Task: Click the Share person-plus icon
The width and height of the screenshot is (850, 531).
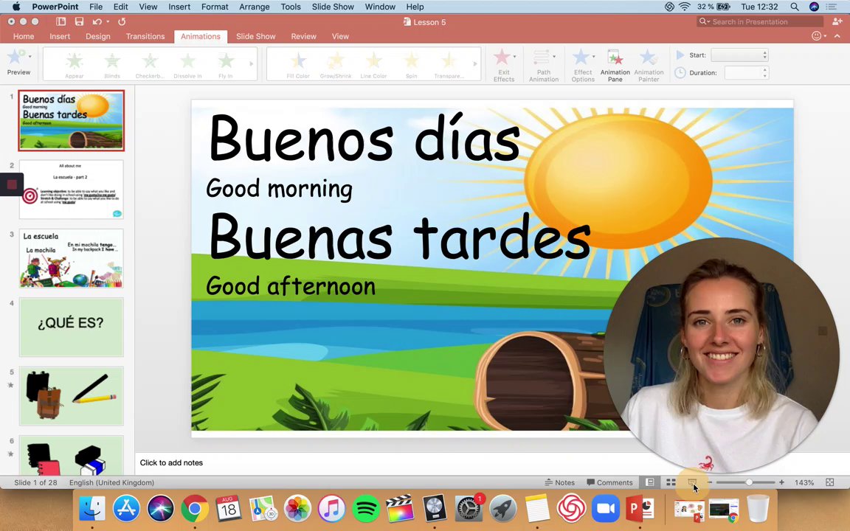Action: (837, 21)
